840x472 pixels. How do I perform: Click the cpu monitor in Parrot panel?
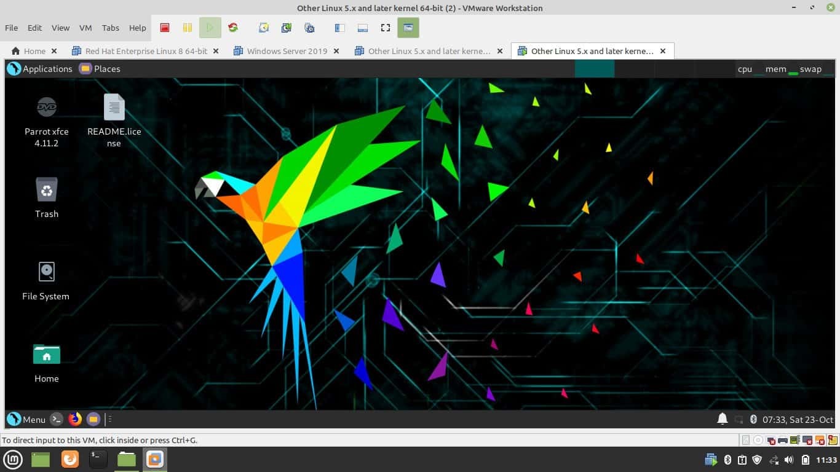(x=750, y=69)
